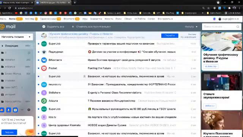Screen dimensions: 243x137
Task: Click the Перейти button on the ad
Action: pos(170,35)
